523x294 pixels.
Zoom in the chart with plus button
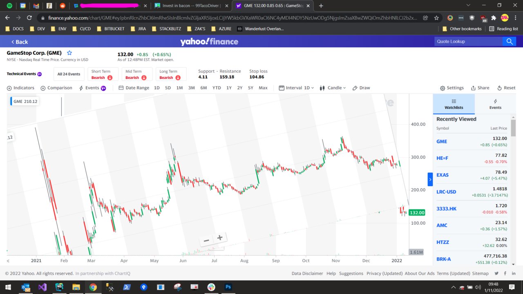[x=220, y=238]
